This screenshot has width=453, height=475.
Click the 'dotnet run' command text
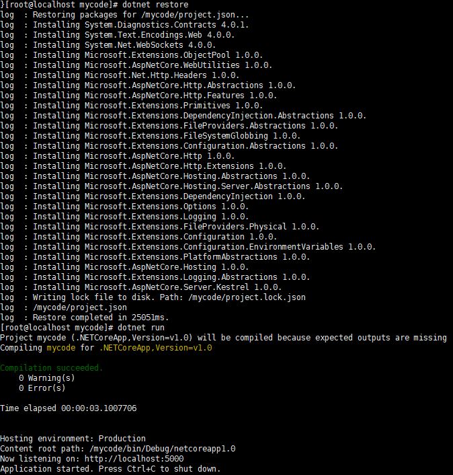click(141, 328)
